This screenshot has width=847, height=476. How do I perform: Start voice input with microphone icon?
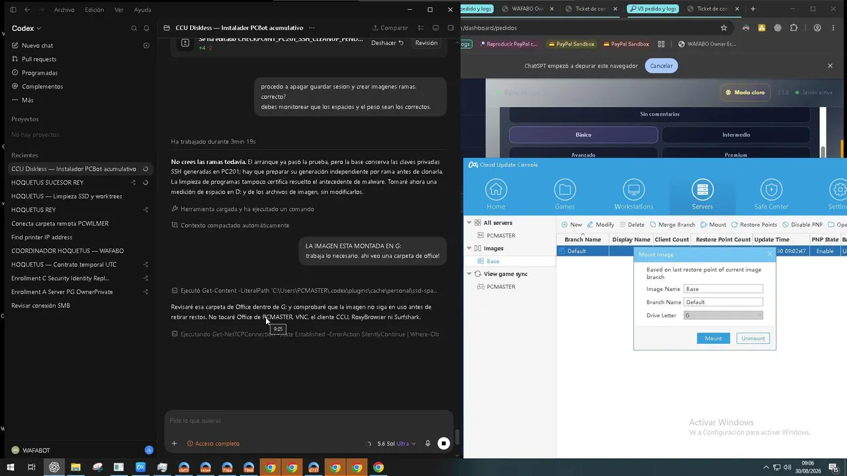tap(427, 444)
